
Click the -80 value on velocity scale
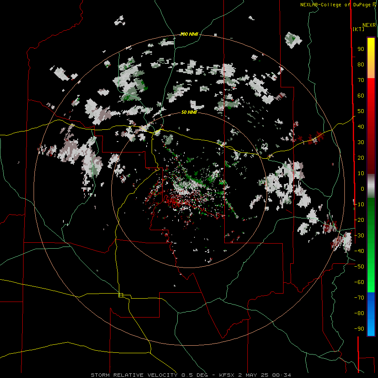(x=359, y=313)
